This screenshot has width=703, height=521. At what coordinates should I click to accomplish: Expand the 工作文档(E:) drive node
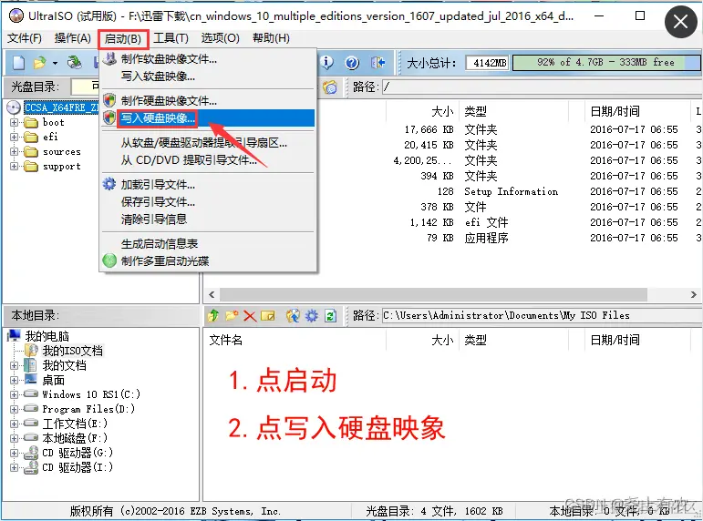[x=14, y=424]
